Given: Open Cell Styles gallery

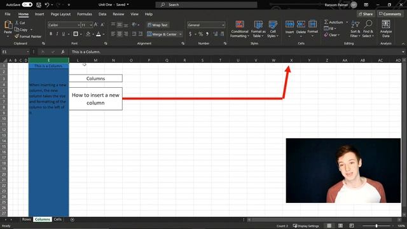Looking at the screenshot, I should pos(273,29).
